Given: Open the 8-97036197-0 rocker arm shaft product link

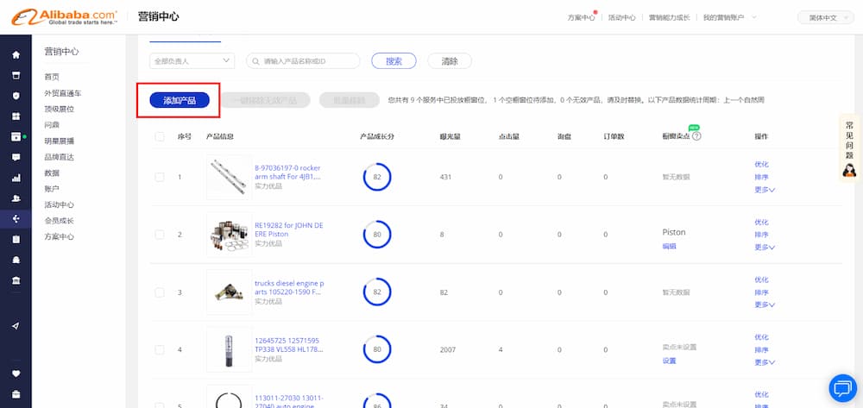Looking at the screenshot, I should pyautogui.click(x=288, y=173).
